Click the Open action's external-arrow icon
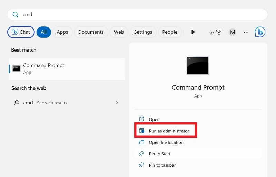Viewport: 276px width, 177px height. (x=141, y=119)
